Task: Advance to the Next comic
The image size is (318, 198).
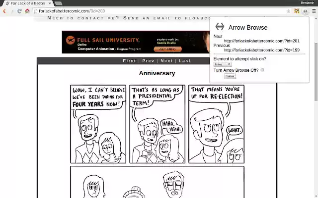Action: (167, 61)
